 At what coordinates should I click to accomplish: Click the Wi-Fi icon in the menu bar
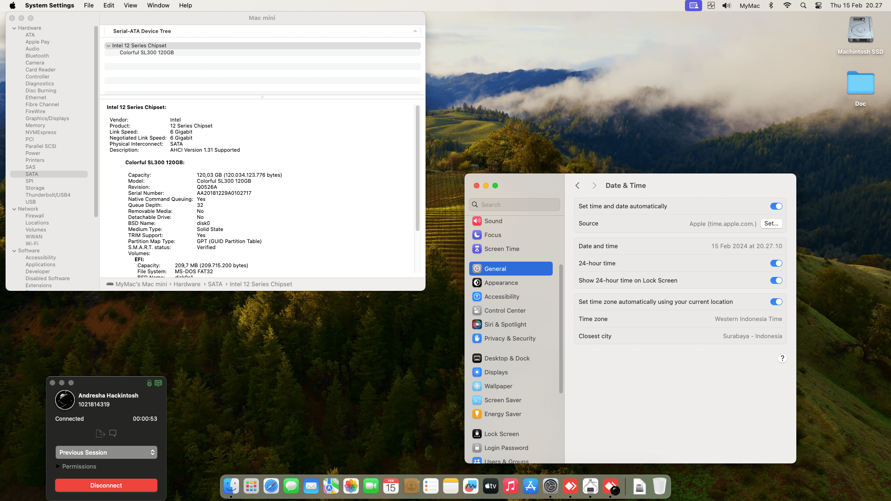[787, 6]
